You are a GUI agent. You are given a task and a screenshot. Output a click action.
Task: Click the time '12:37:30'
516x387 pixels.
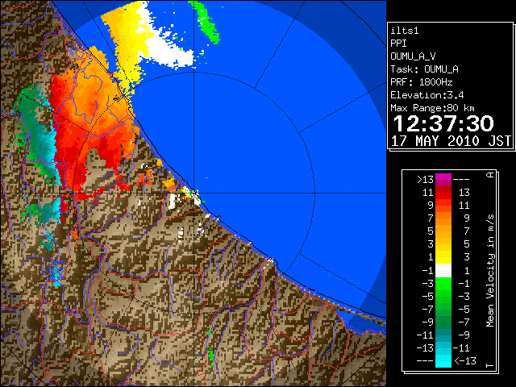click(x=443, y=123)
